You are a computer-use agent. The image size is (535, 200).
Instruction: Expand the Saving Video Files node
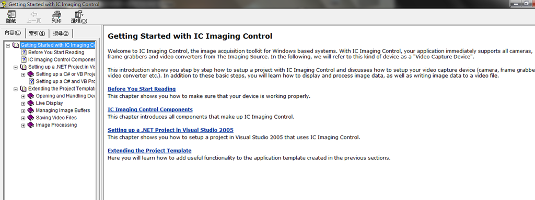pos(23,118)
